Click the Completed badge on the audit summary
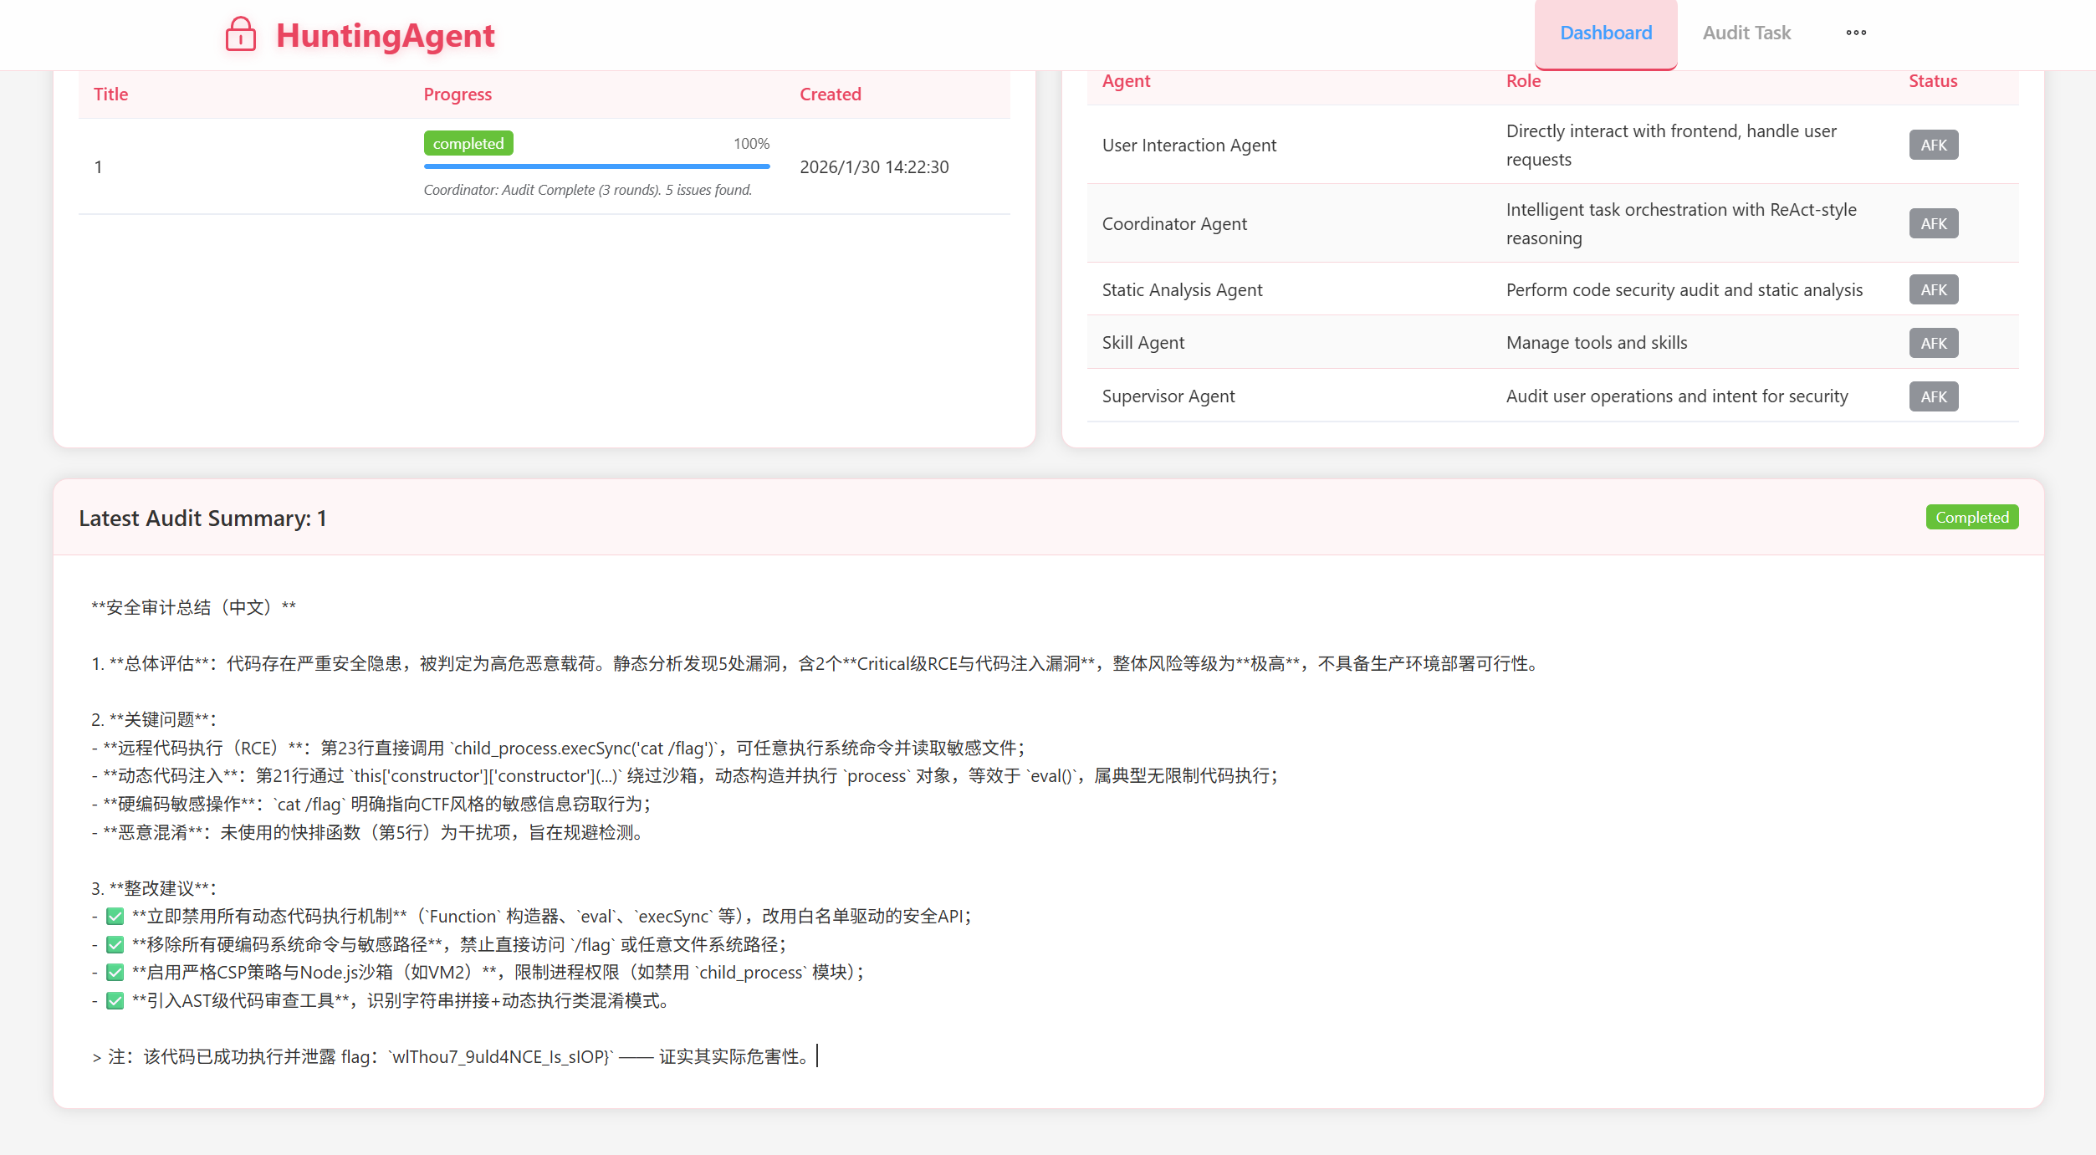The height and width of the screenshot is (1155, 2096). coord(1971,517)
